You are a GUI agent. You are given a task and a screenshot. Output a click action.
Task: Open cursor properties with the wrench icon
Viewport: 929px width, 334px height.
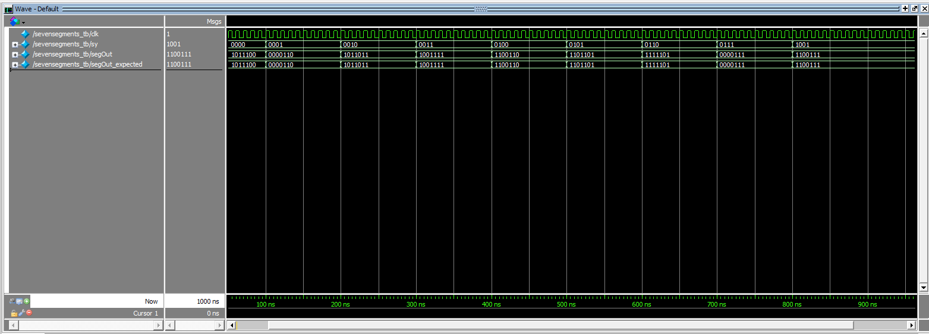[x=21, y=313]
